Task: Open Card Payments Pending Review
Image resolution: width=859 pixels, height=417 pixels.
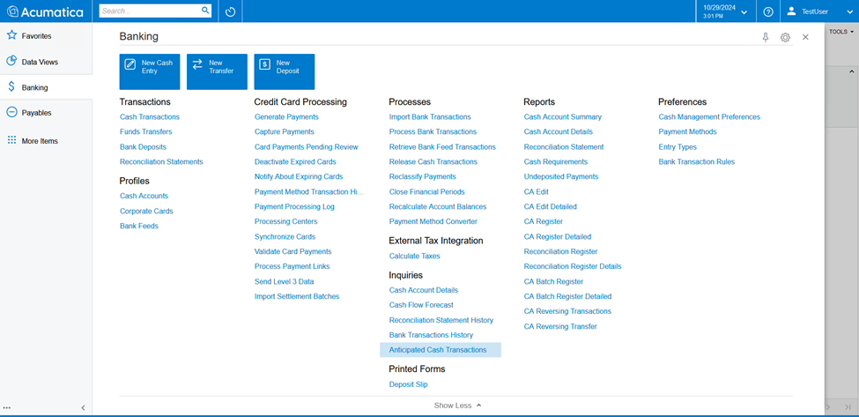Action: tap(307, 147)
